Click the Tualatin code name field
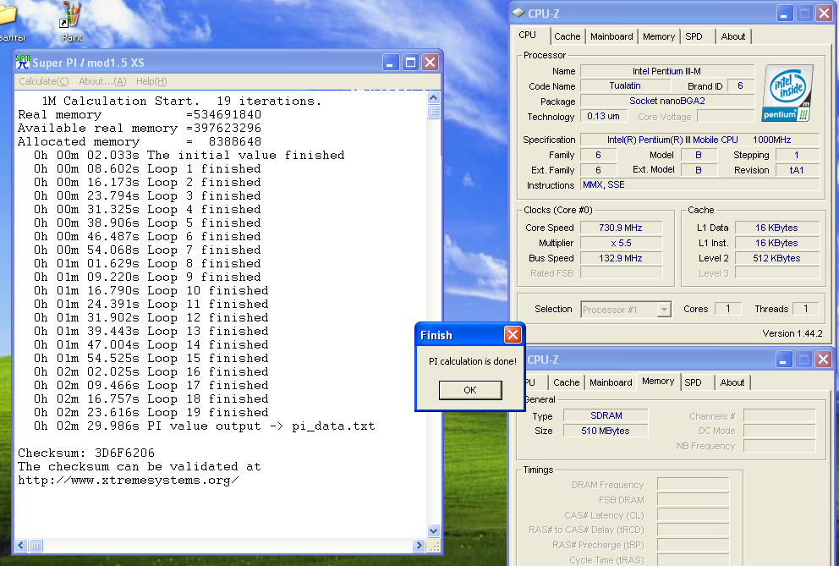839x566 pixels. [x=625, y=85]
